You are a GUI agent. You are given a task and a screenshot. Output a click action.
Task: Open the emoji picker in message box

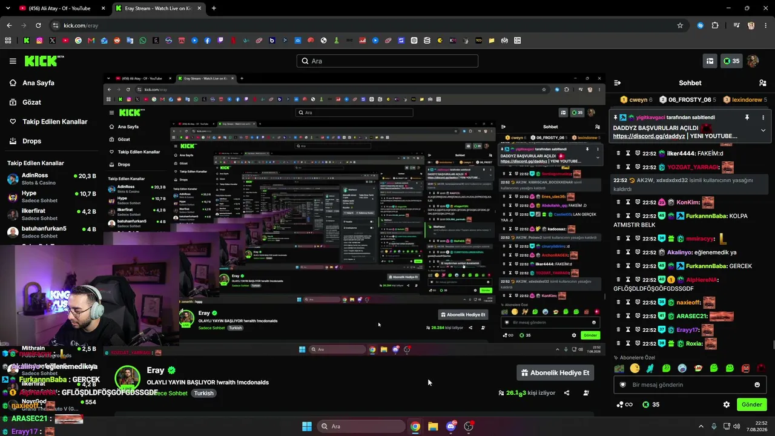[x=757, y=385]
